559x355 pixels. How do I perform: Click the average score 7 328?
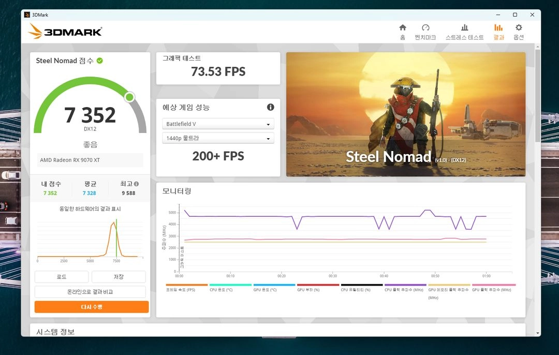(89, 193)
